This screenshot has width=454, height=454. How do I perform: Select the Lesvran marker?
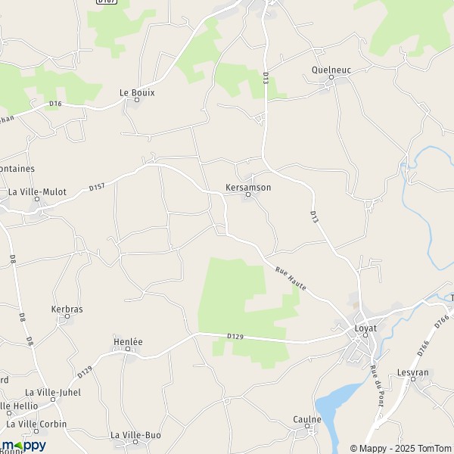413,379
